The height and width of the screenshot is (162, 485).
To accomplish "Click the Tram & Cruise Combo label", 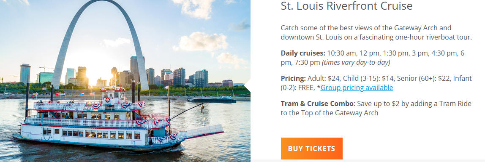I will (317, 104).
